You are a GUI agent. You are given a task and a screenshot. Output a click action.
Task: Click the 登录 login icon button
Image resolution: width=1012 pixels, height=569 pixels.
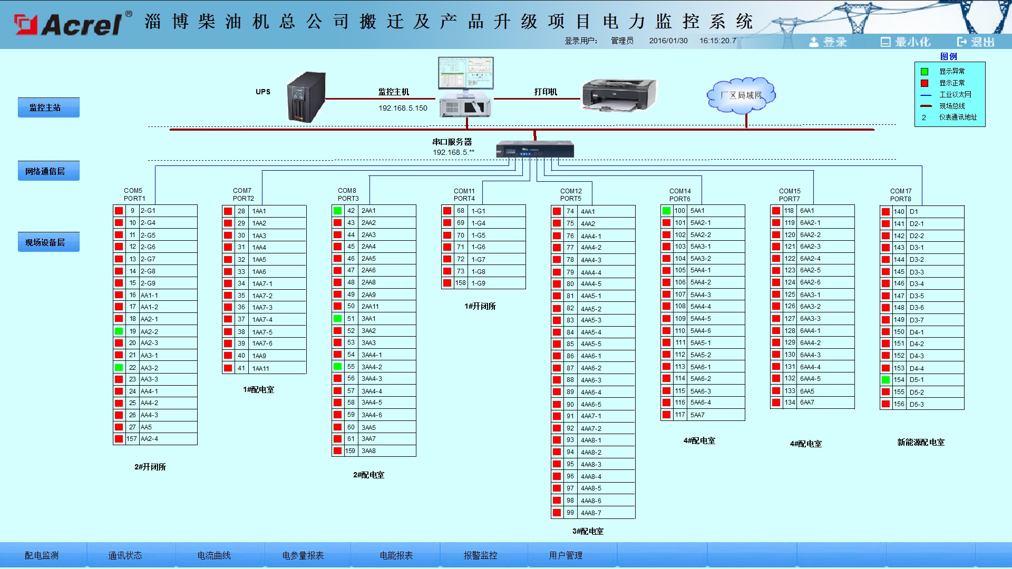828,42
